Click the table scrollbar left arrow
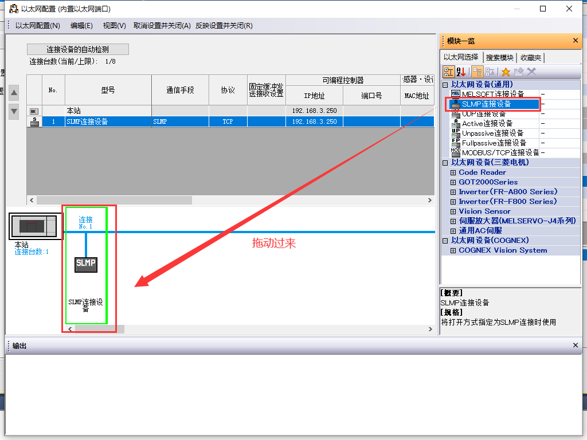The image size is (587, 440). pos(32,200)
